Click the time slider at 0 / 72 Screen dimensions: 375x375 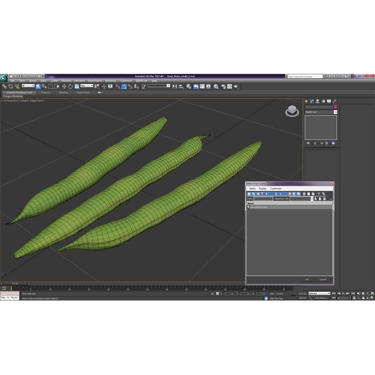point(15,284)
